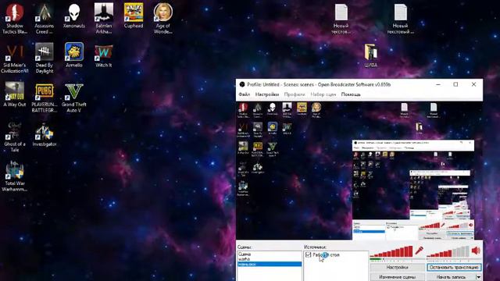Select the highlighted scene in scenes list

[270, 264]
